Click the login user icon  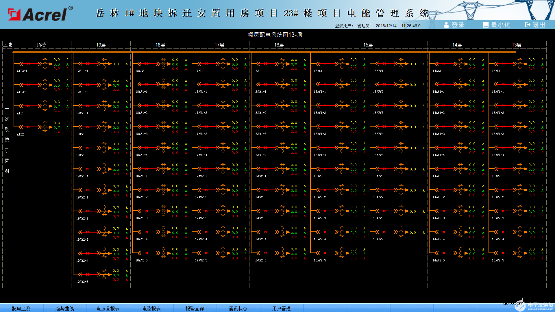[x=446, y=25]
